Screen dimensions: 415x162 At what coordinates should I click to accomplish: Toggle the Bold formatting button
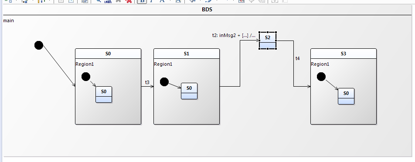(x=143, y=1)
